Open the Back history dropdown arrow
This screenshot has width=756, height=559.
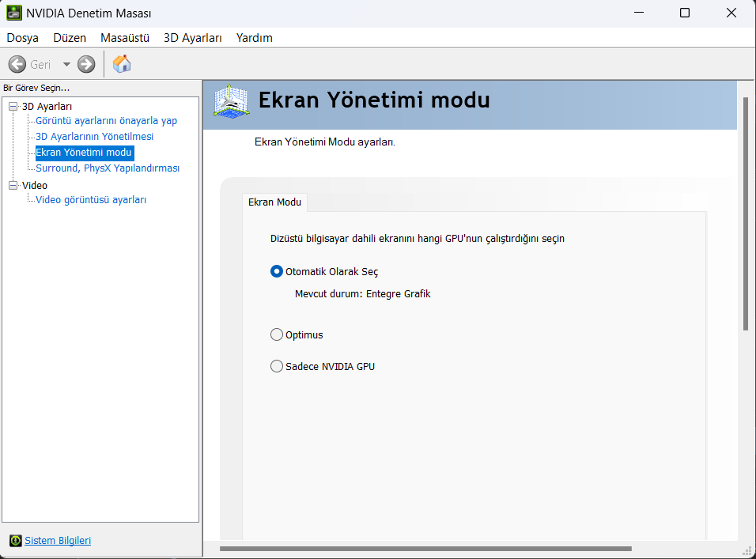pyautogui.click(x=66, y=64)
